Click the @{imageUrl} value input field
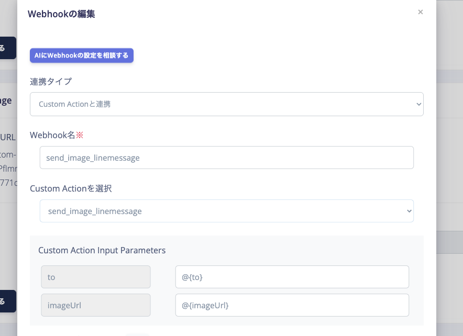Image resolution: width=463 pixels, height=336 pixels. (292, 305)
